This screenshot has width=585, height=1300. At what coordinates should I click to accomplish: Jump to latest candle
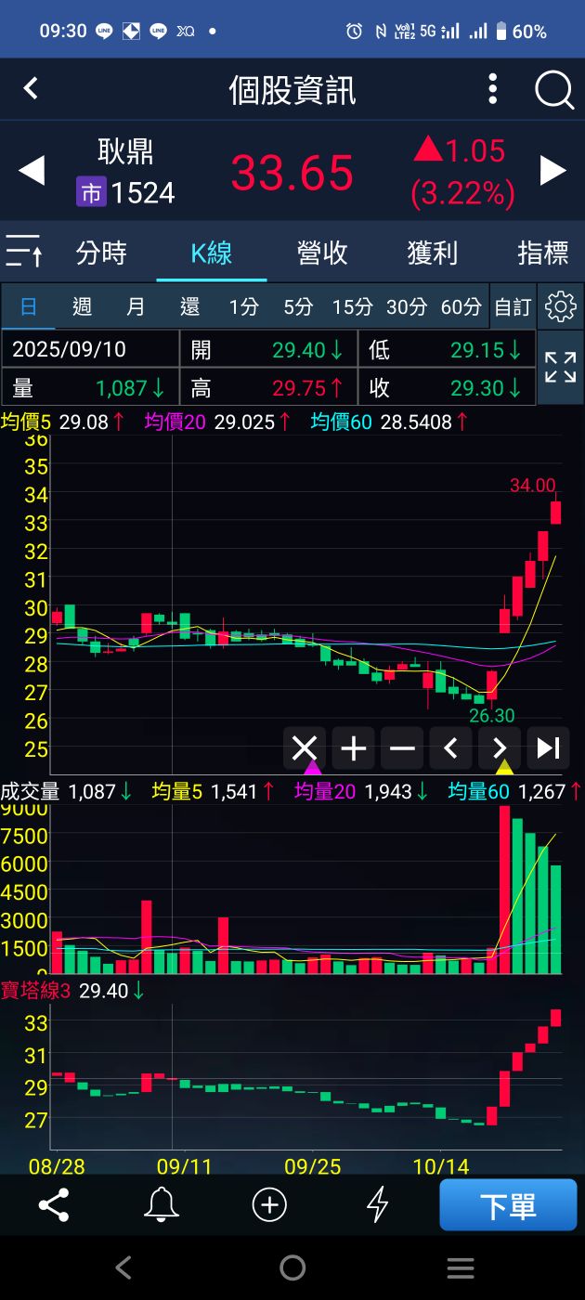548,748
